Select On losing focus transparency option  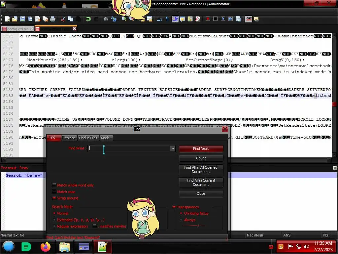click(x=181, y=213)
